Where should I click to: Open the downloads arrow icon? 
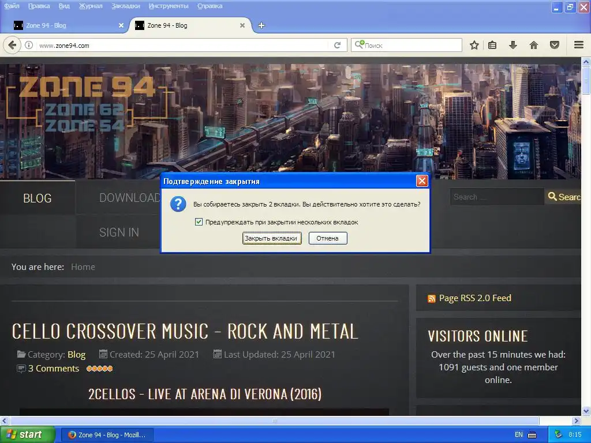click(x=513, y=45)
